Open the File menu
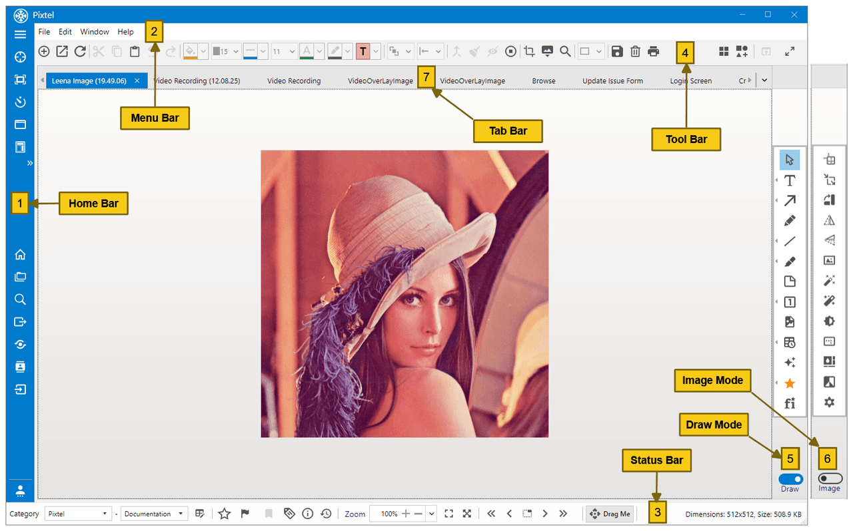Image resolution: width=853 pixels, height=531 pixels. [x=44, y=31]
